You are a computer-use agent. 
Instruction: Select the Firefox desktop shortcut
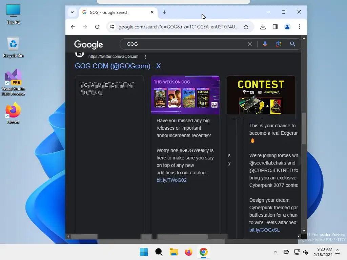coord(13,113)
